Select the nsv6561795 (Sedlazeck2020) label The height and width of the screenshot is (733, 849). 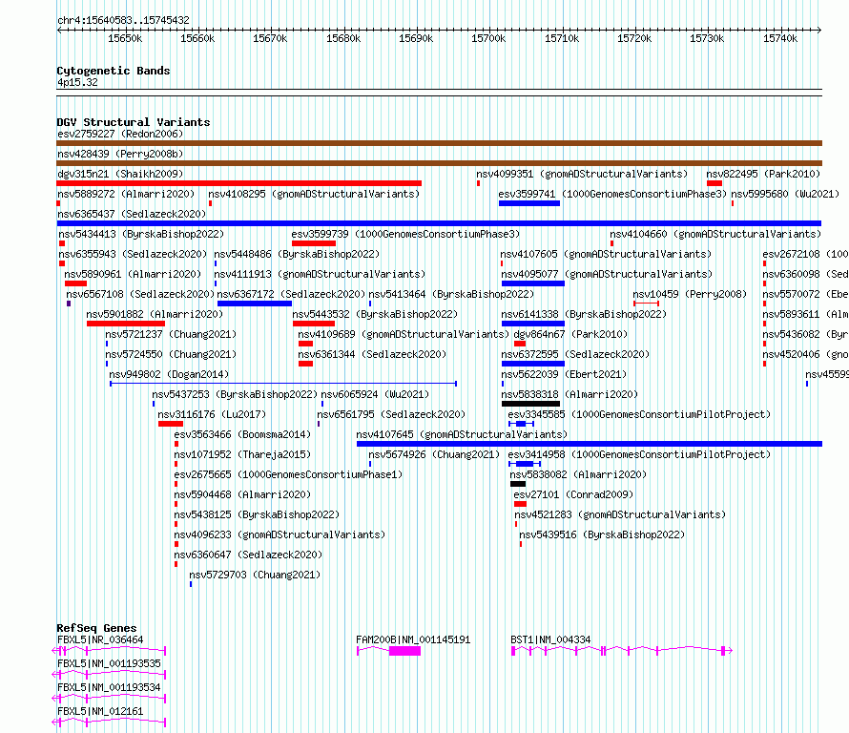[391, 414]
